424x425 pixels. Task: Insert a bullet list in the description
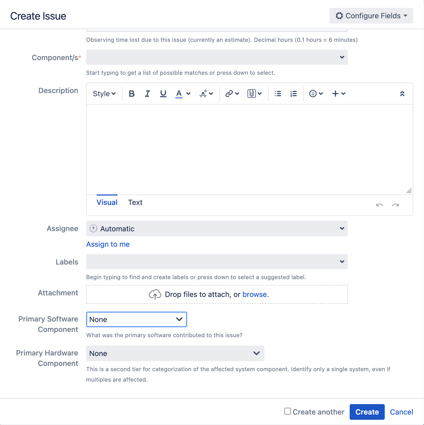click(277, 94)
